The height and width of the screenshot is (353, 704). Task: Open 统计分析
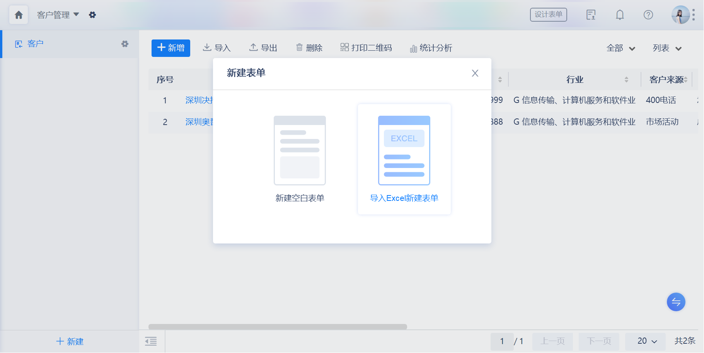tap(431, 48)
